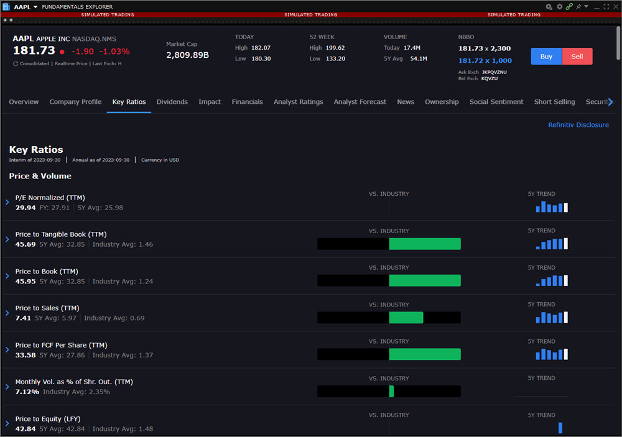Expand the Price to Tangible Book row

point(7,239)
